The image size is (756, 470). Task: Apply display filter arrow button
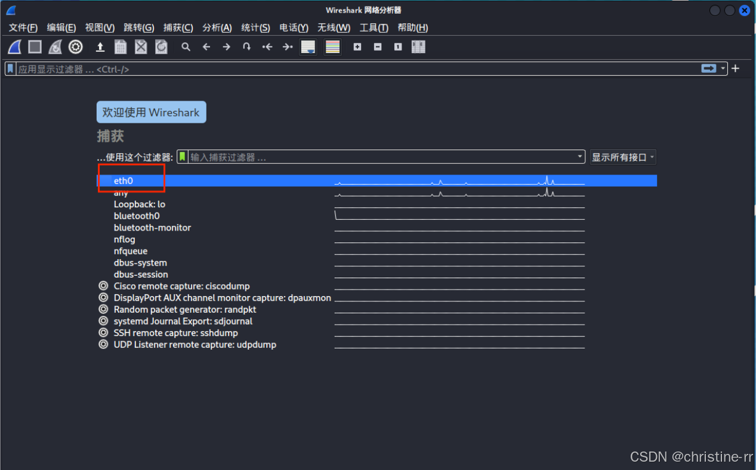[x=708, y=69]
